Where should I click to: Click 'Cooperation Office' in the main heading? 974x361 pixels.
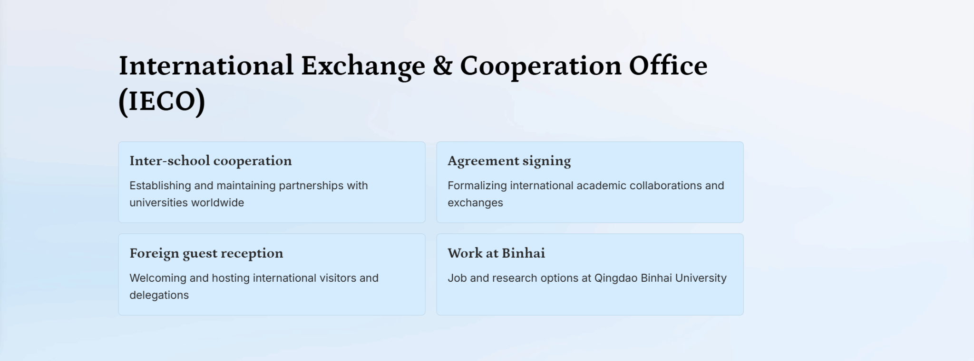[584, 65]
